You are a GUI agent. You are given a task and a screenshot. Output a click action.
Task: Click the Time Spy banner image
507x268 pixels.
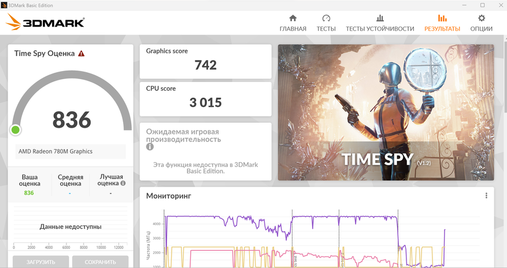[x=386, y=112]
